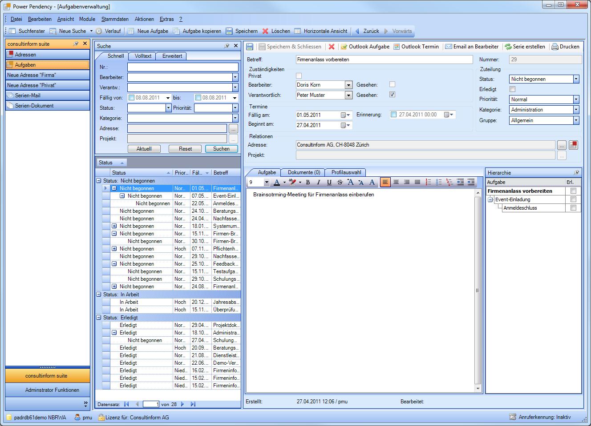Click Drucken to print the task
This screenshot has width=591, height=426.
[x=566, y=47]
